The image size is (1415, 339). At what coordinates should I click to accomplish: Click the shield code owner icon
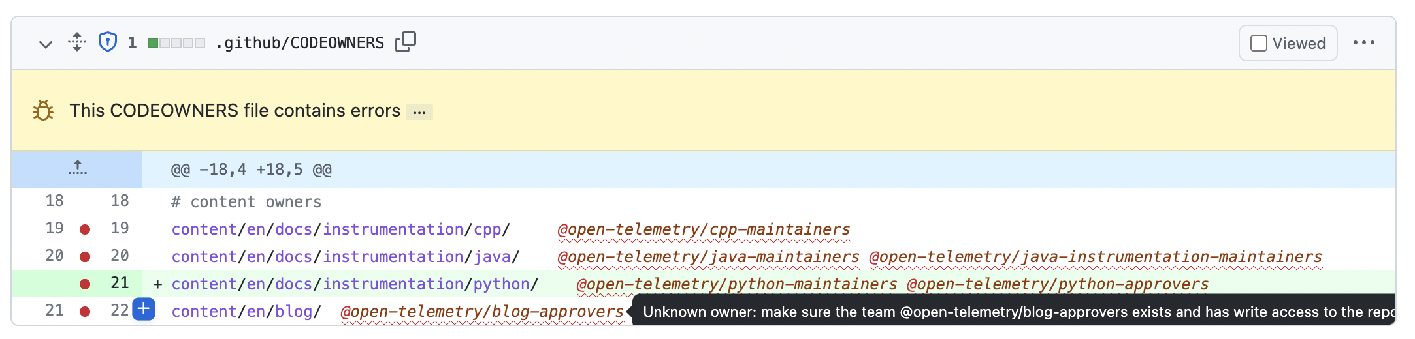click(x=108, y=42)
